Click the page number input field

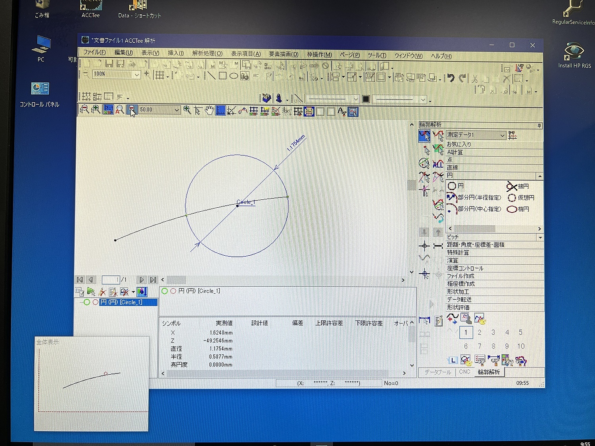[111, 279]
